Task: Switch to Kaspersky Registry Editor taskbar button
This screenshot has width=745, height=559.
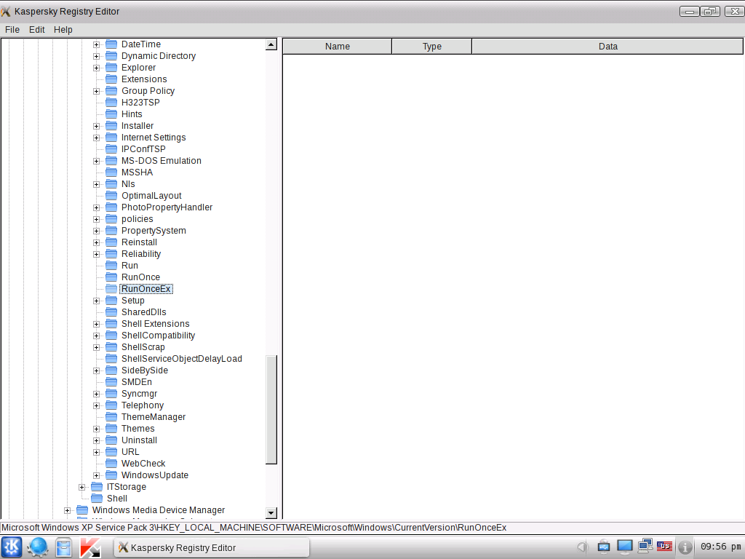Action: click(x=212, y=547)
